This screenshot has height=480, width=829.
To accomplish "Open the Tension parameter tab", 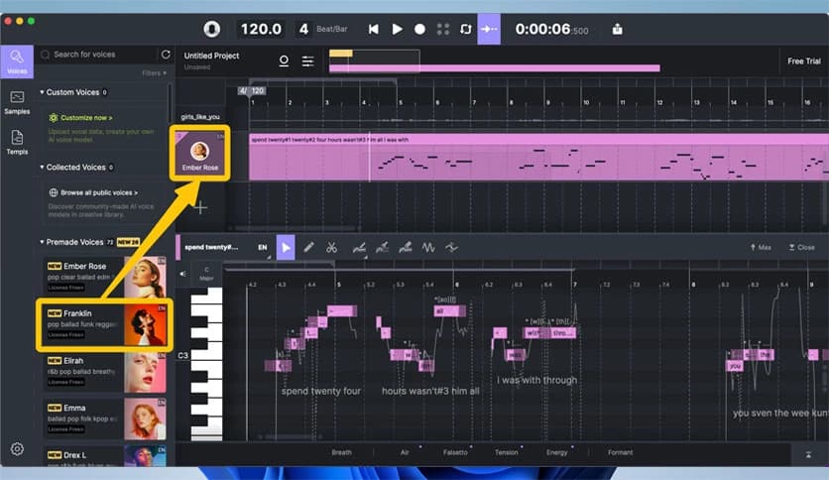I will pos(507,452).
